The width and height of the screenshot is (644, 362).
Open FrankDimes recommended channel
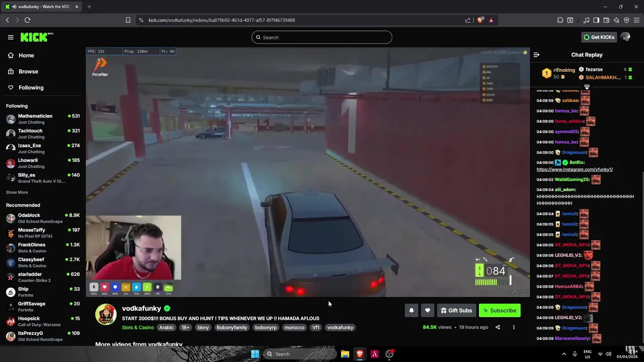(43, 248)
